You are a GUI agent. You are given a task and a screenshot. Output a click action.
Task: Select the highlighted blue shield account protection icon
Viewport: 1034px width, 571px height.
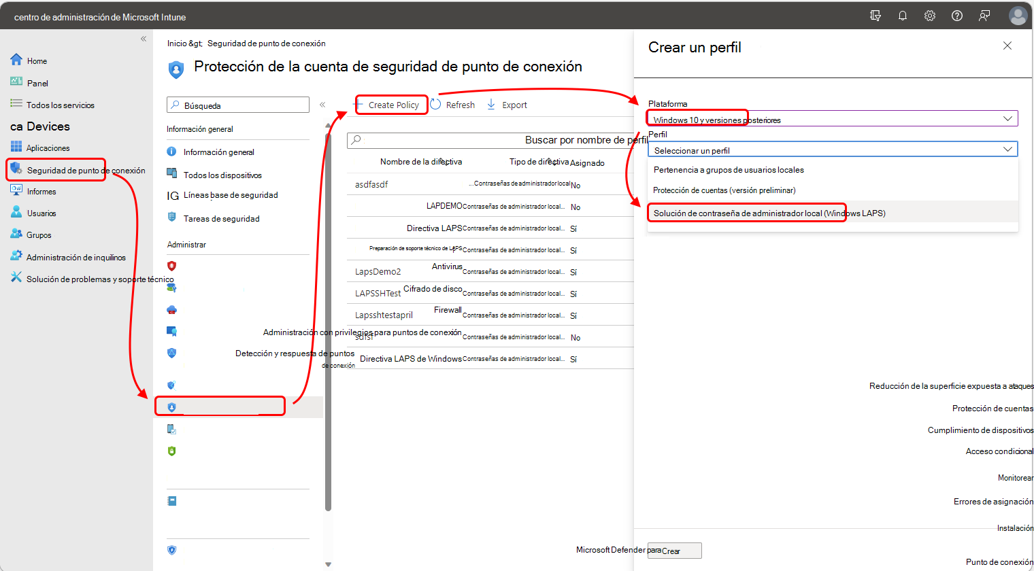tap(172, 407)
